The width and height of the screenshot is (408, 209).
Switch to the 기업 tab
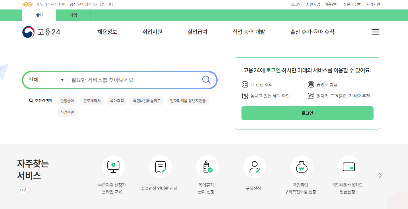(73, 15)
